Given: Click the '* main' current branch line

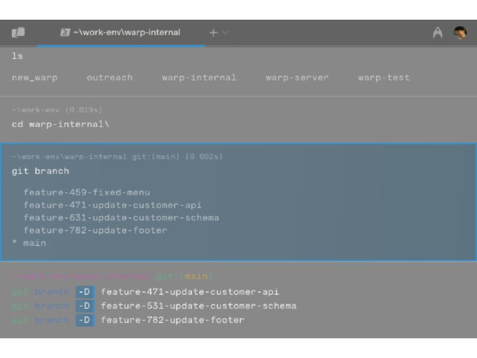Looking at the screenshot, I should (29, 243).
